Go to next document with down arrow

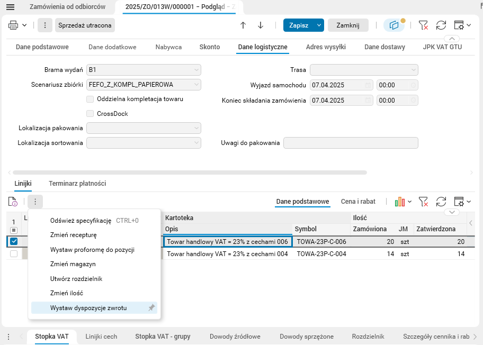click(x=261, y=25)
